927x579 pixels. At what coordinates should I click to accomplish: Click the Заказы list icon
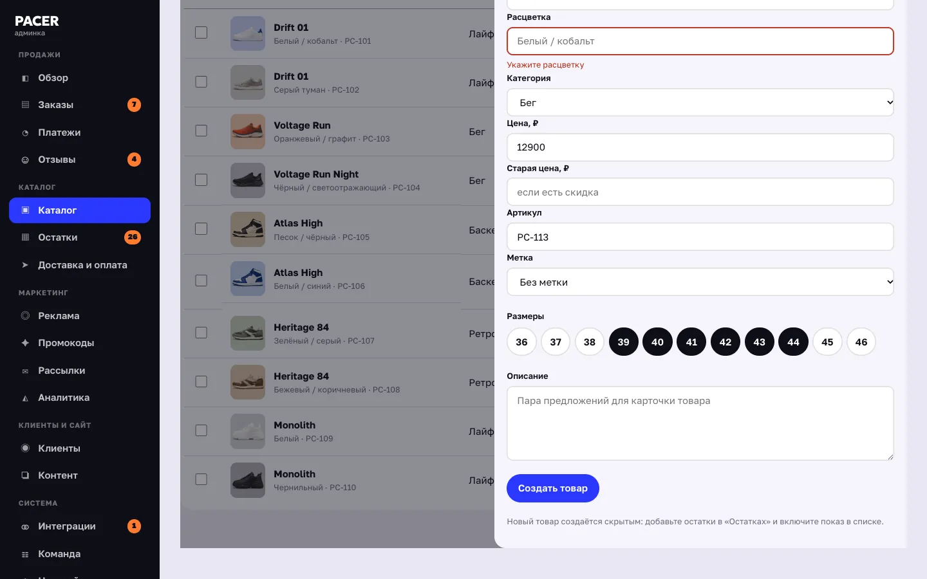pyautogui.click(x=25, y=105)
